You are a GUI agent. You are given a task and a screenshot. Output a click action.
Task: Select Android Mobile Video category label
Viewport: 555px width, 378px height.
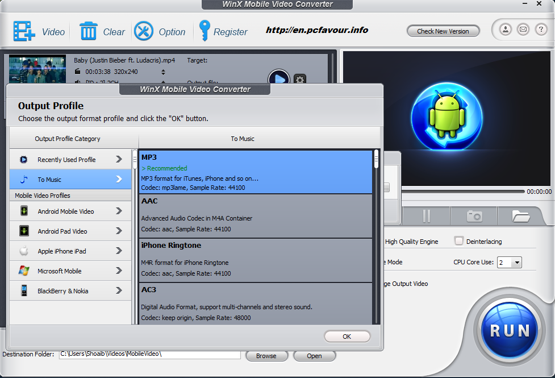tap(66, 211)
